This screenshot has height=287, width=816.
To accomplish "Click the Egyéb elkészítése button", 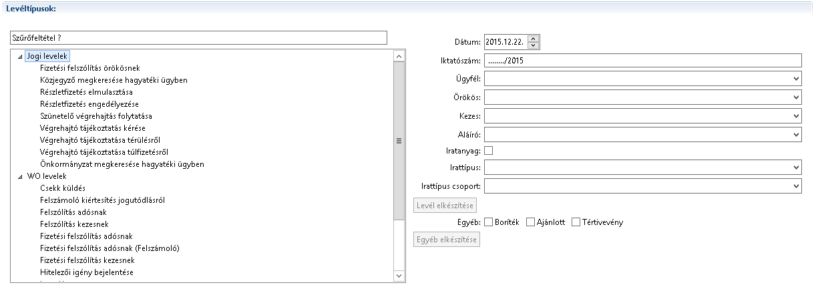I will pyautogui.click(x=447, y=240).
